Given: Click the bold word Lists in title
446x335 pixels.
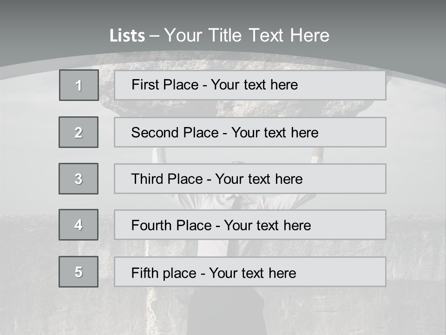Looking at the screenshot, I should pos(127,36).
